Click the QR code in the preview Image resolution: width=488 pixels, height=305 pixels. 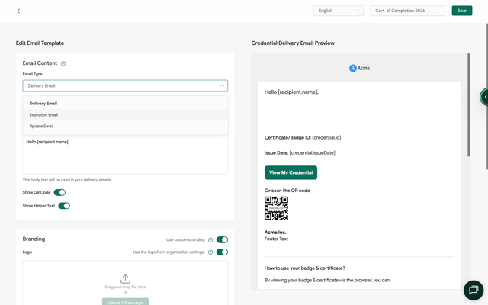click(276, 208)
